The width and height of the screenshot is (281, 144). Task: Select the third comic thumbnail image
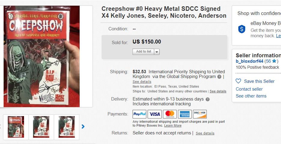click(67, 127)
